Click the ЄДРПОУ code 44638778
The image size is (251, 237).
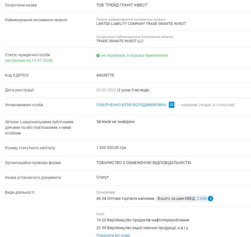tap(105, 75)
